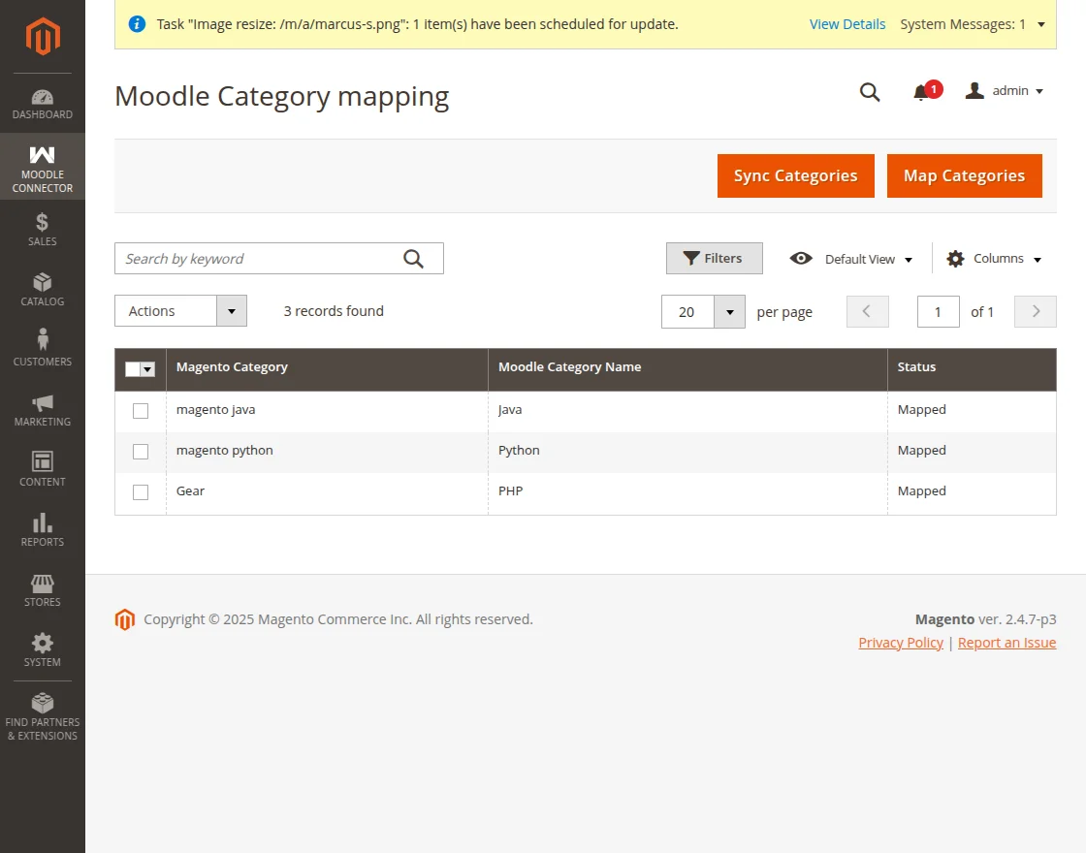
Task: Open the View Details link
Action: [x=847, y=24]
